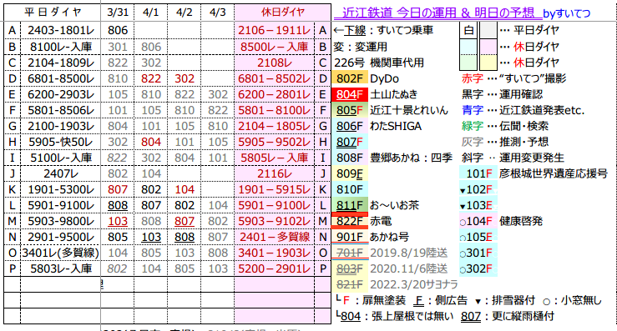The width and height of the screenshot is (617, 331).
Task: Click the 1901-5300レ cell
Action: click(61, 189)
